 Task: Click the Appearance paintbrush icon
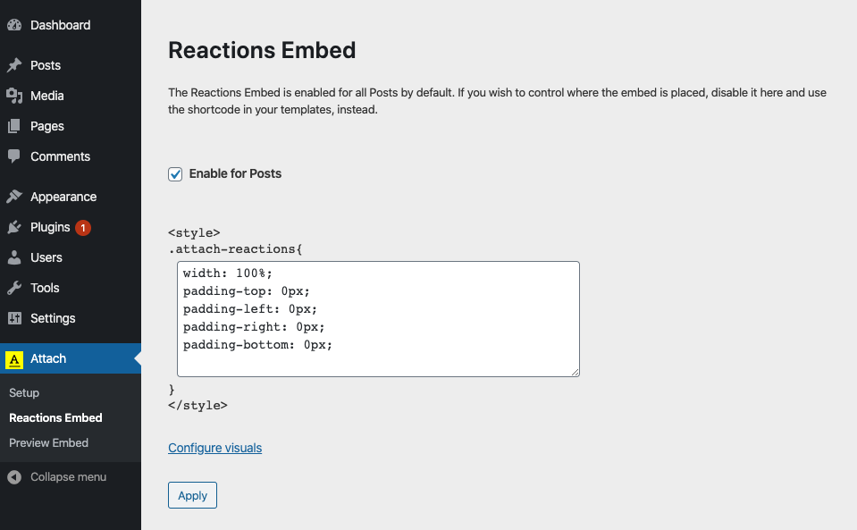tap(14, 197)
